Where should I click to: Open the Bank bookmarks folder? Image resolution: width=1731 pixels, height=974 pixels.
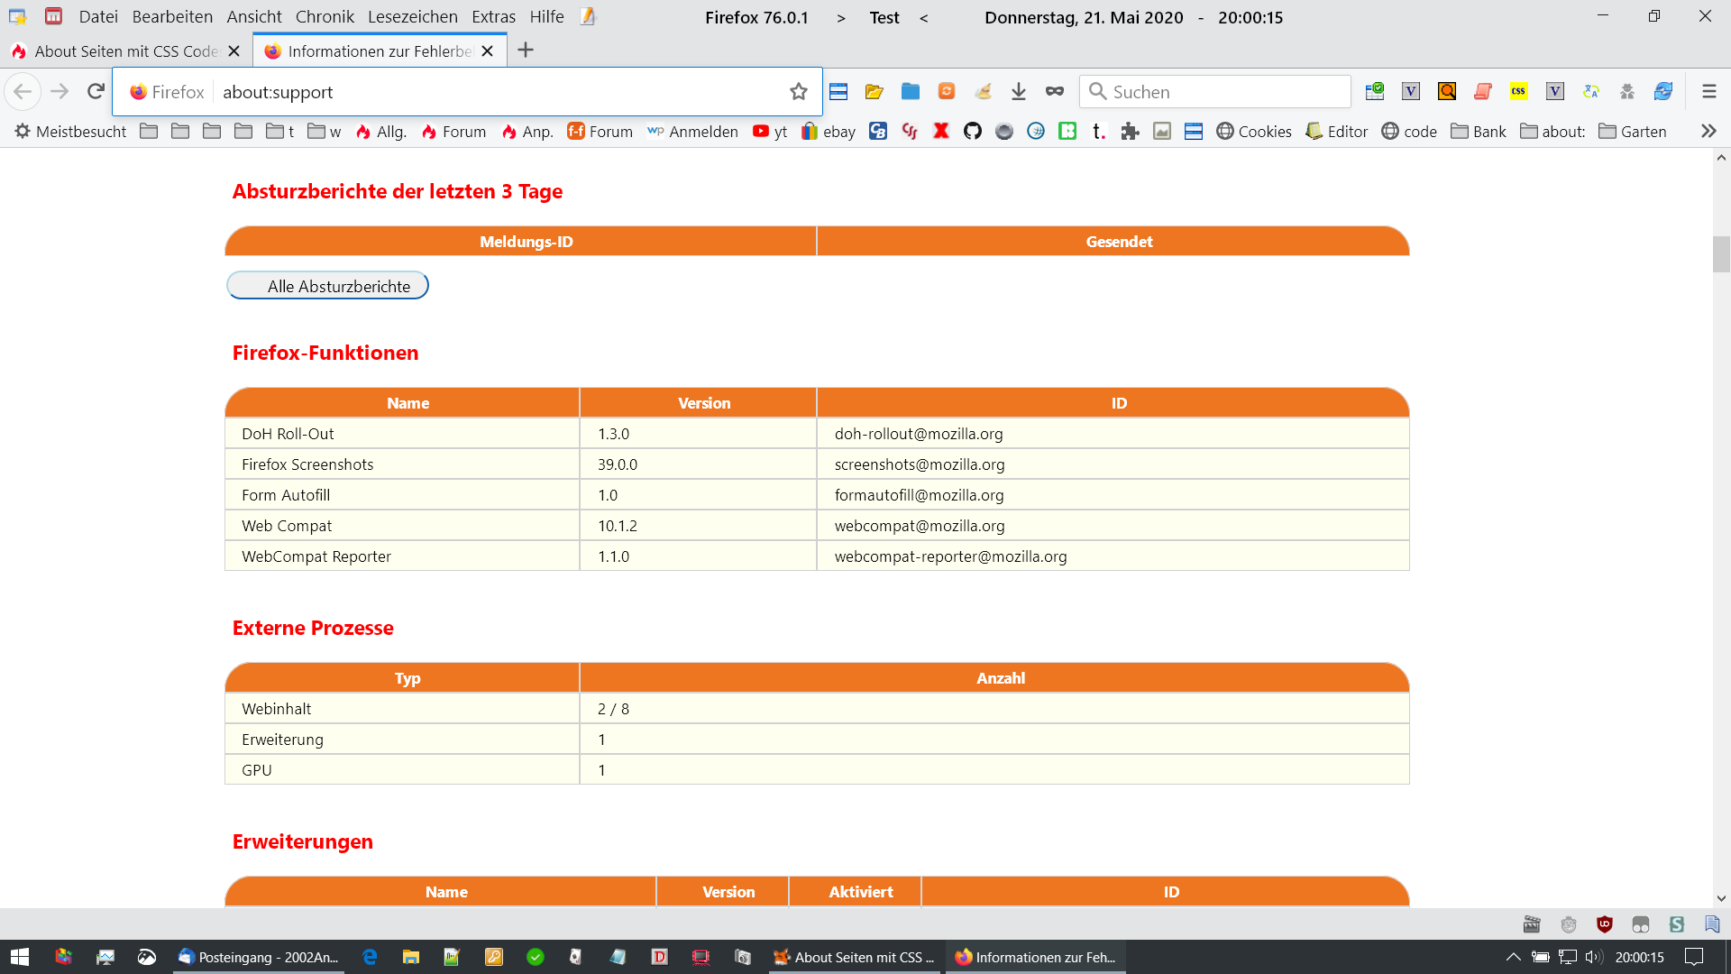click(1479, 132)
